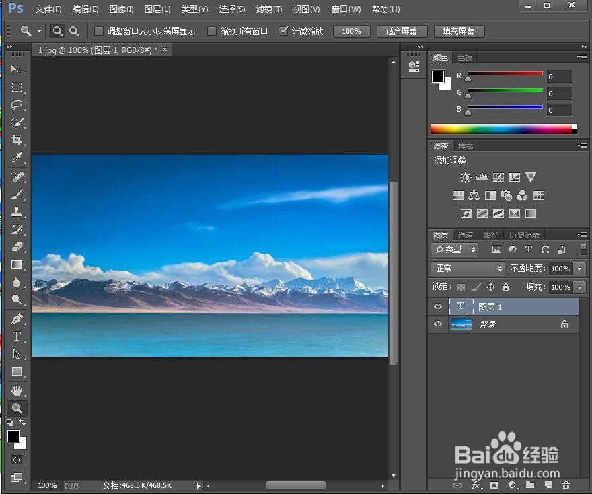Select the Rectangular Marquee tool
The width and height of the screenshot is (592, 494).
[x=17, y=87]
